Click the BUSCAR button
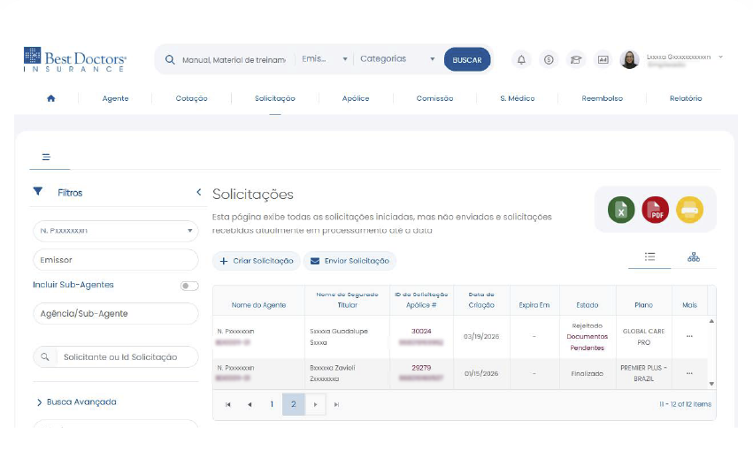The height and width of the screenshot is (459, 753). point(467,59)
